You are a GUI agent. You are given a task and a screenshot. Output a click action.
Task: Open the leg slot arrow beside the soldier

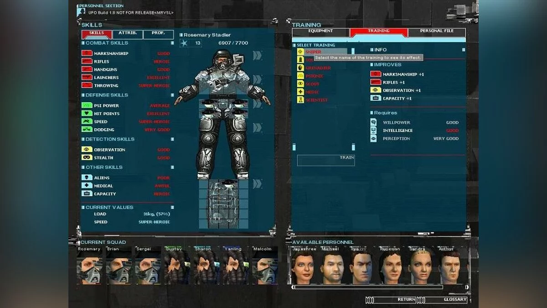[258, 128]
